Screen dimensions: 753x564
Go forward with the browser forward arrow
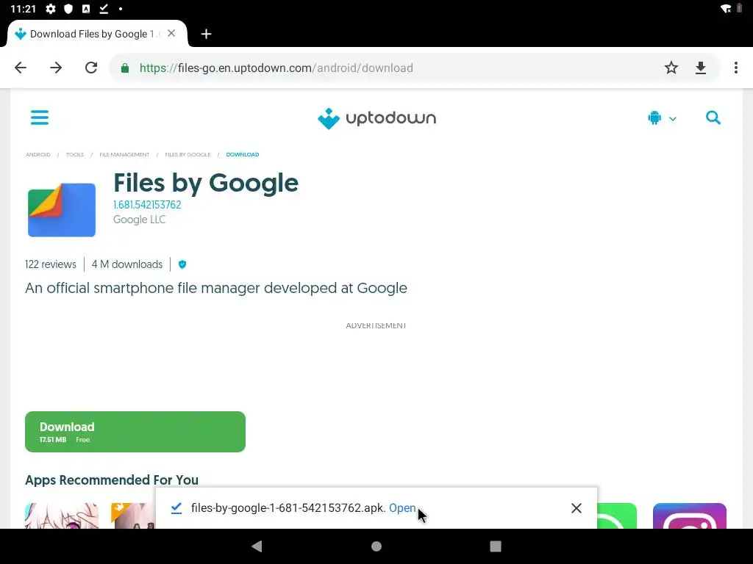point(56,68)
